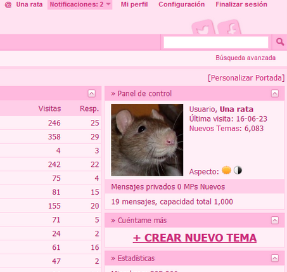
Task: Open the Facebook social icon
Action: 229,27
